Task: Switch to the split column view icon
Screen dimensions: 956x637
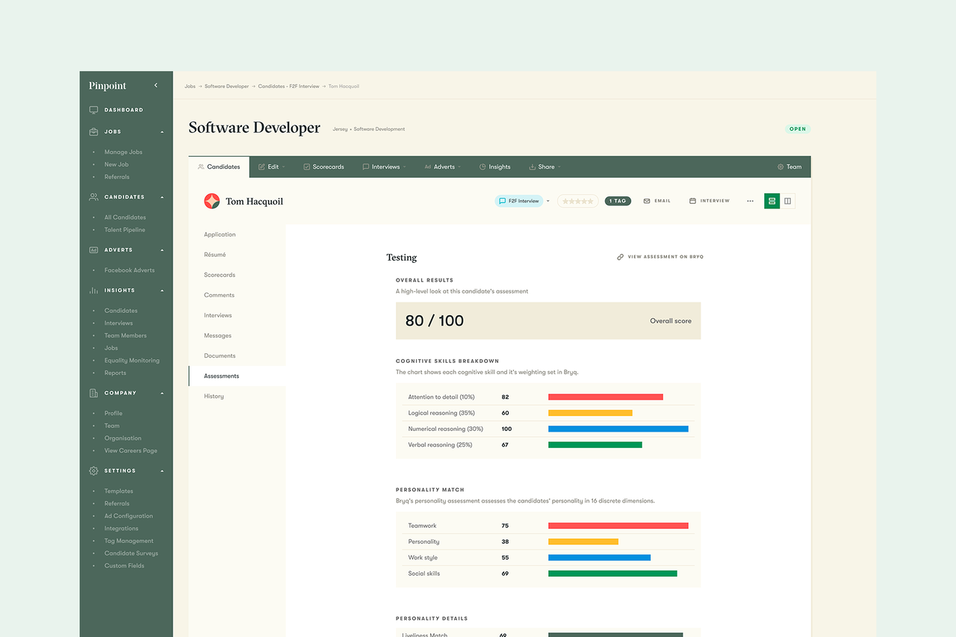Action: [x=787, y=200]
